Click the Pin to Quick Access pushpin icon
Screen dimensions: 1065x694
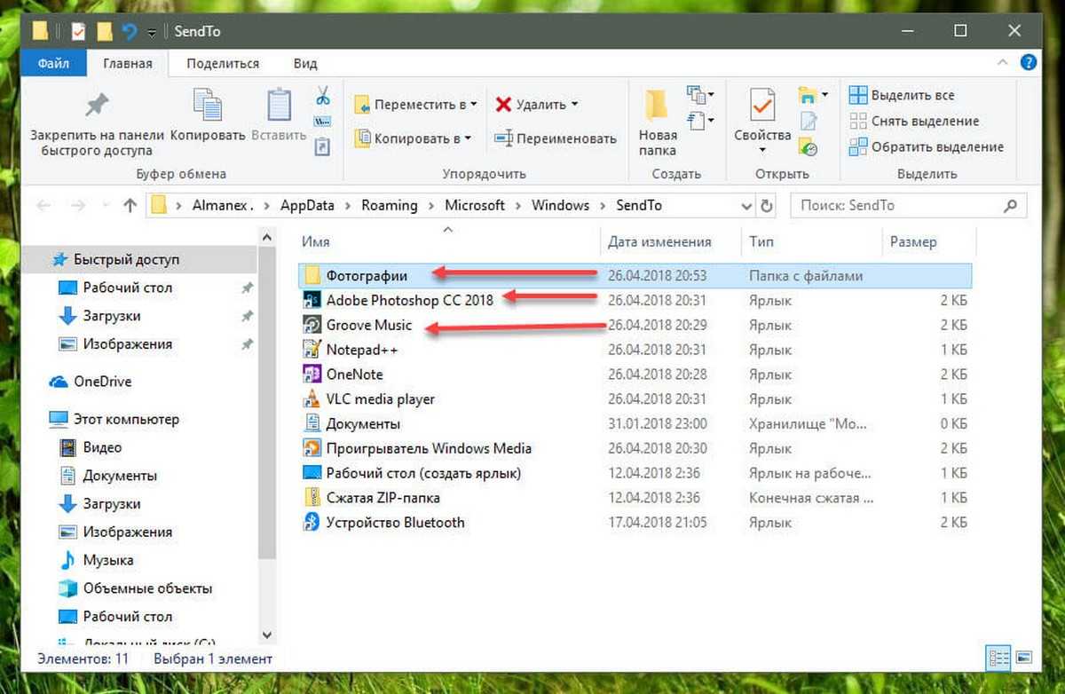click(96, 107)
